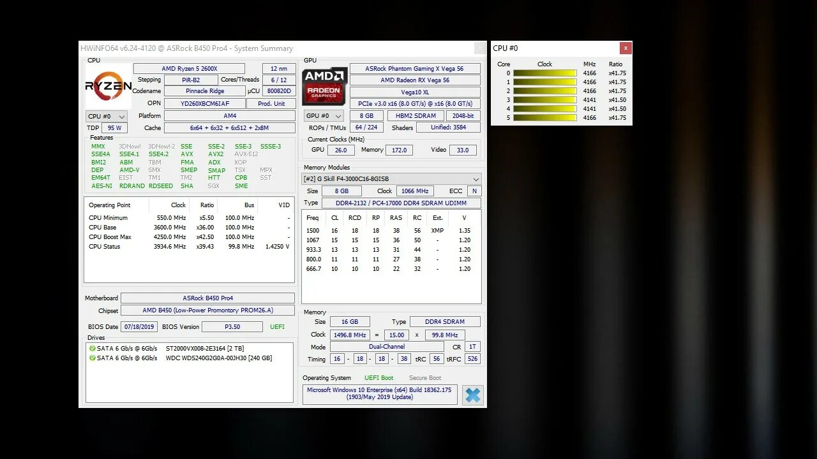Click the memory clock 1496.8 MHz field
The height and width of the screenshot is (459, 817).
[x=349, y=335]
